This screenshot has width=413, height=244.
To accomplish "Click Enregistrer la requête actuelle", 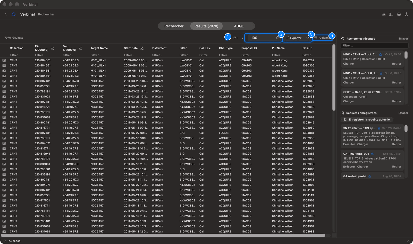I will pyautogui.click(x=367, y=120).
